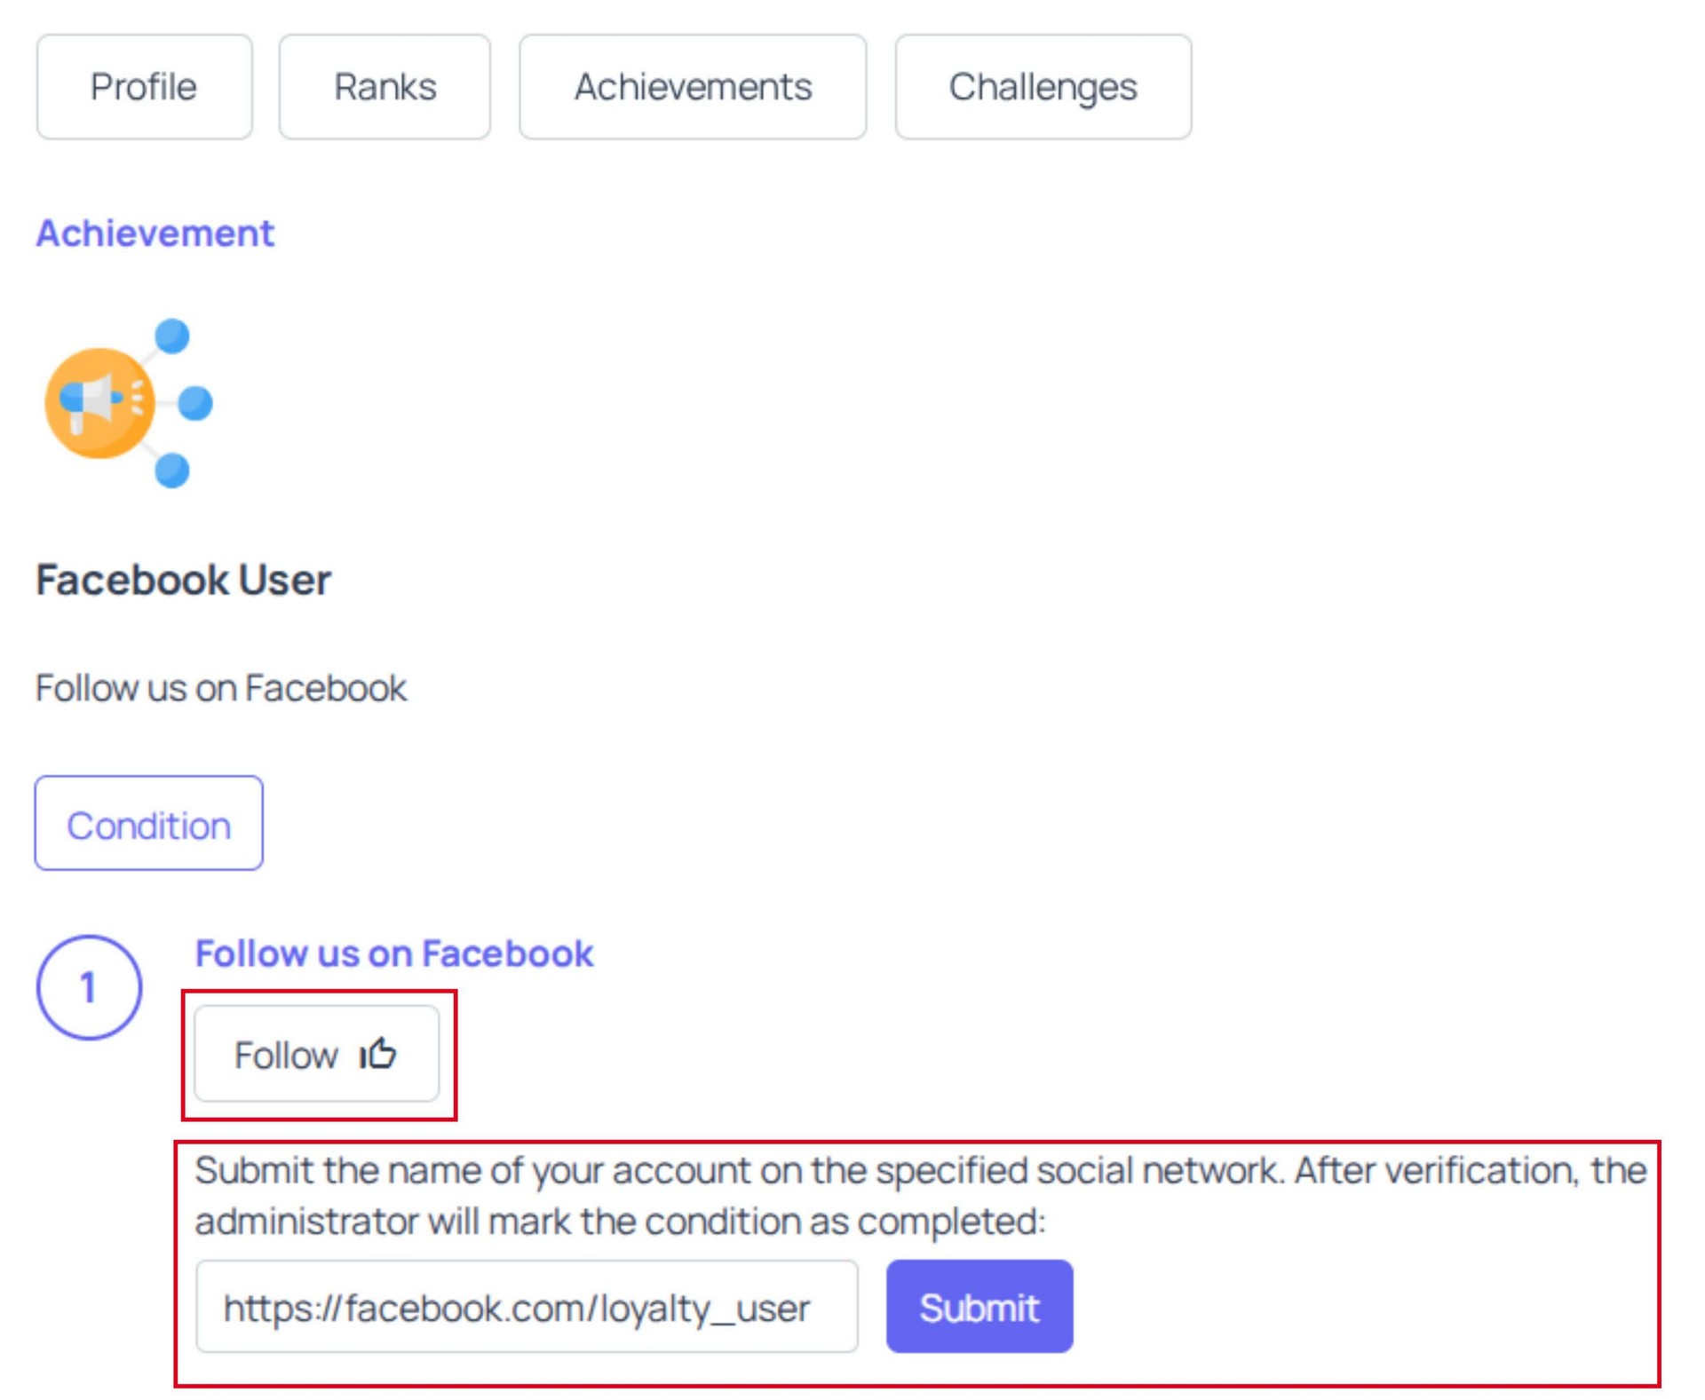Go to the Achievements tab
Screen dimensions: 1705x1400
click(693, 87)
